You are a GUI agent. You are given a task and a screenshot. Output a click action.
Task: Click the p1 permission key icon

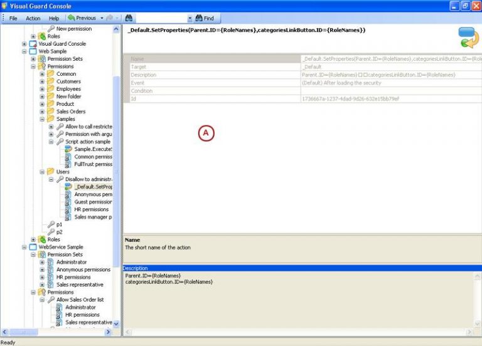tap(51, 224)
